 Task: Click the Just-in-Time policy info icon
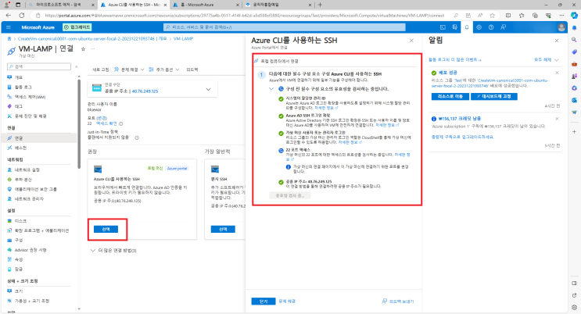click(137, 137)
